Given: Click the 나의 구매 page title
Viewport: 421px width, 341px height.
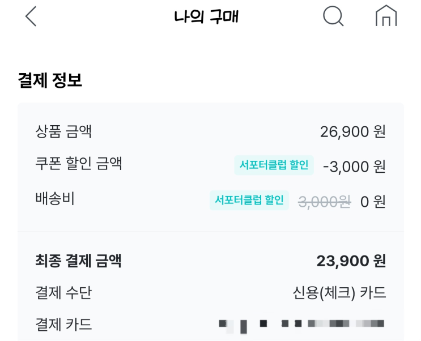Looking at the screenshot, I should (206, 18).
